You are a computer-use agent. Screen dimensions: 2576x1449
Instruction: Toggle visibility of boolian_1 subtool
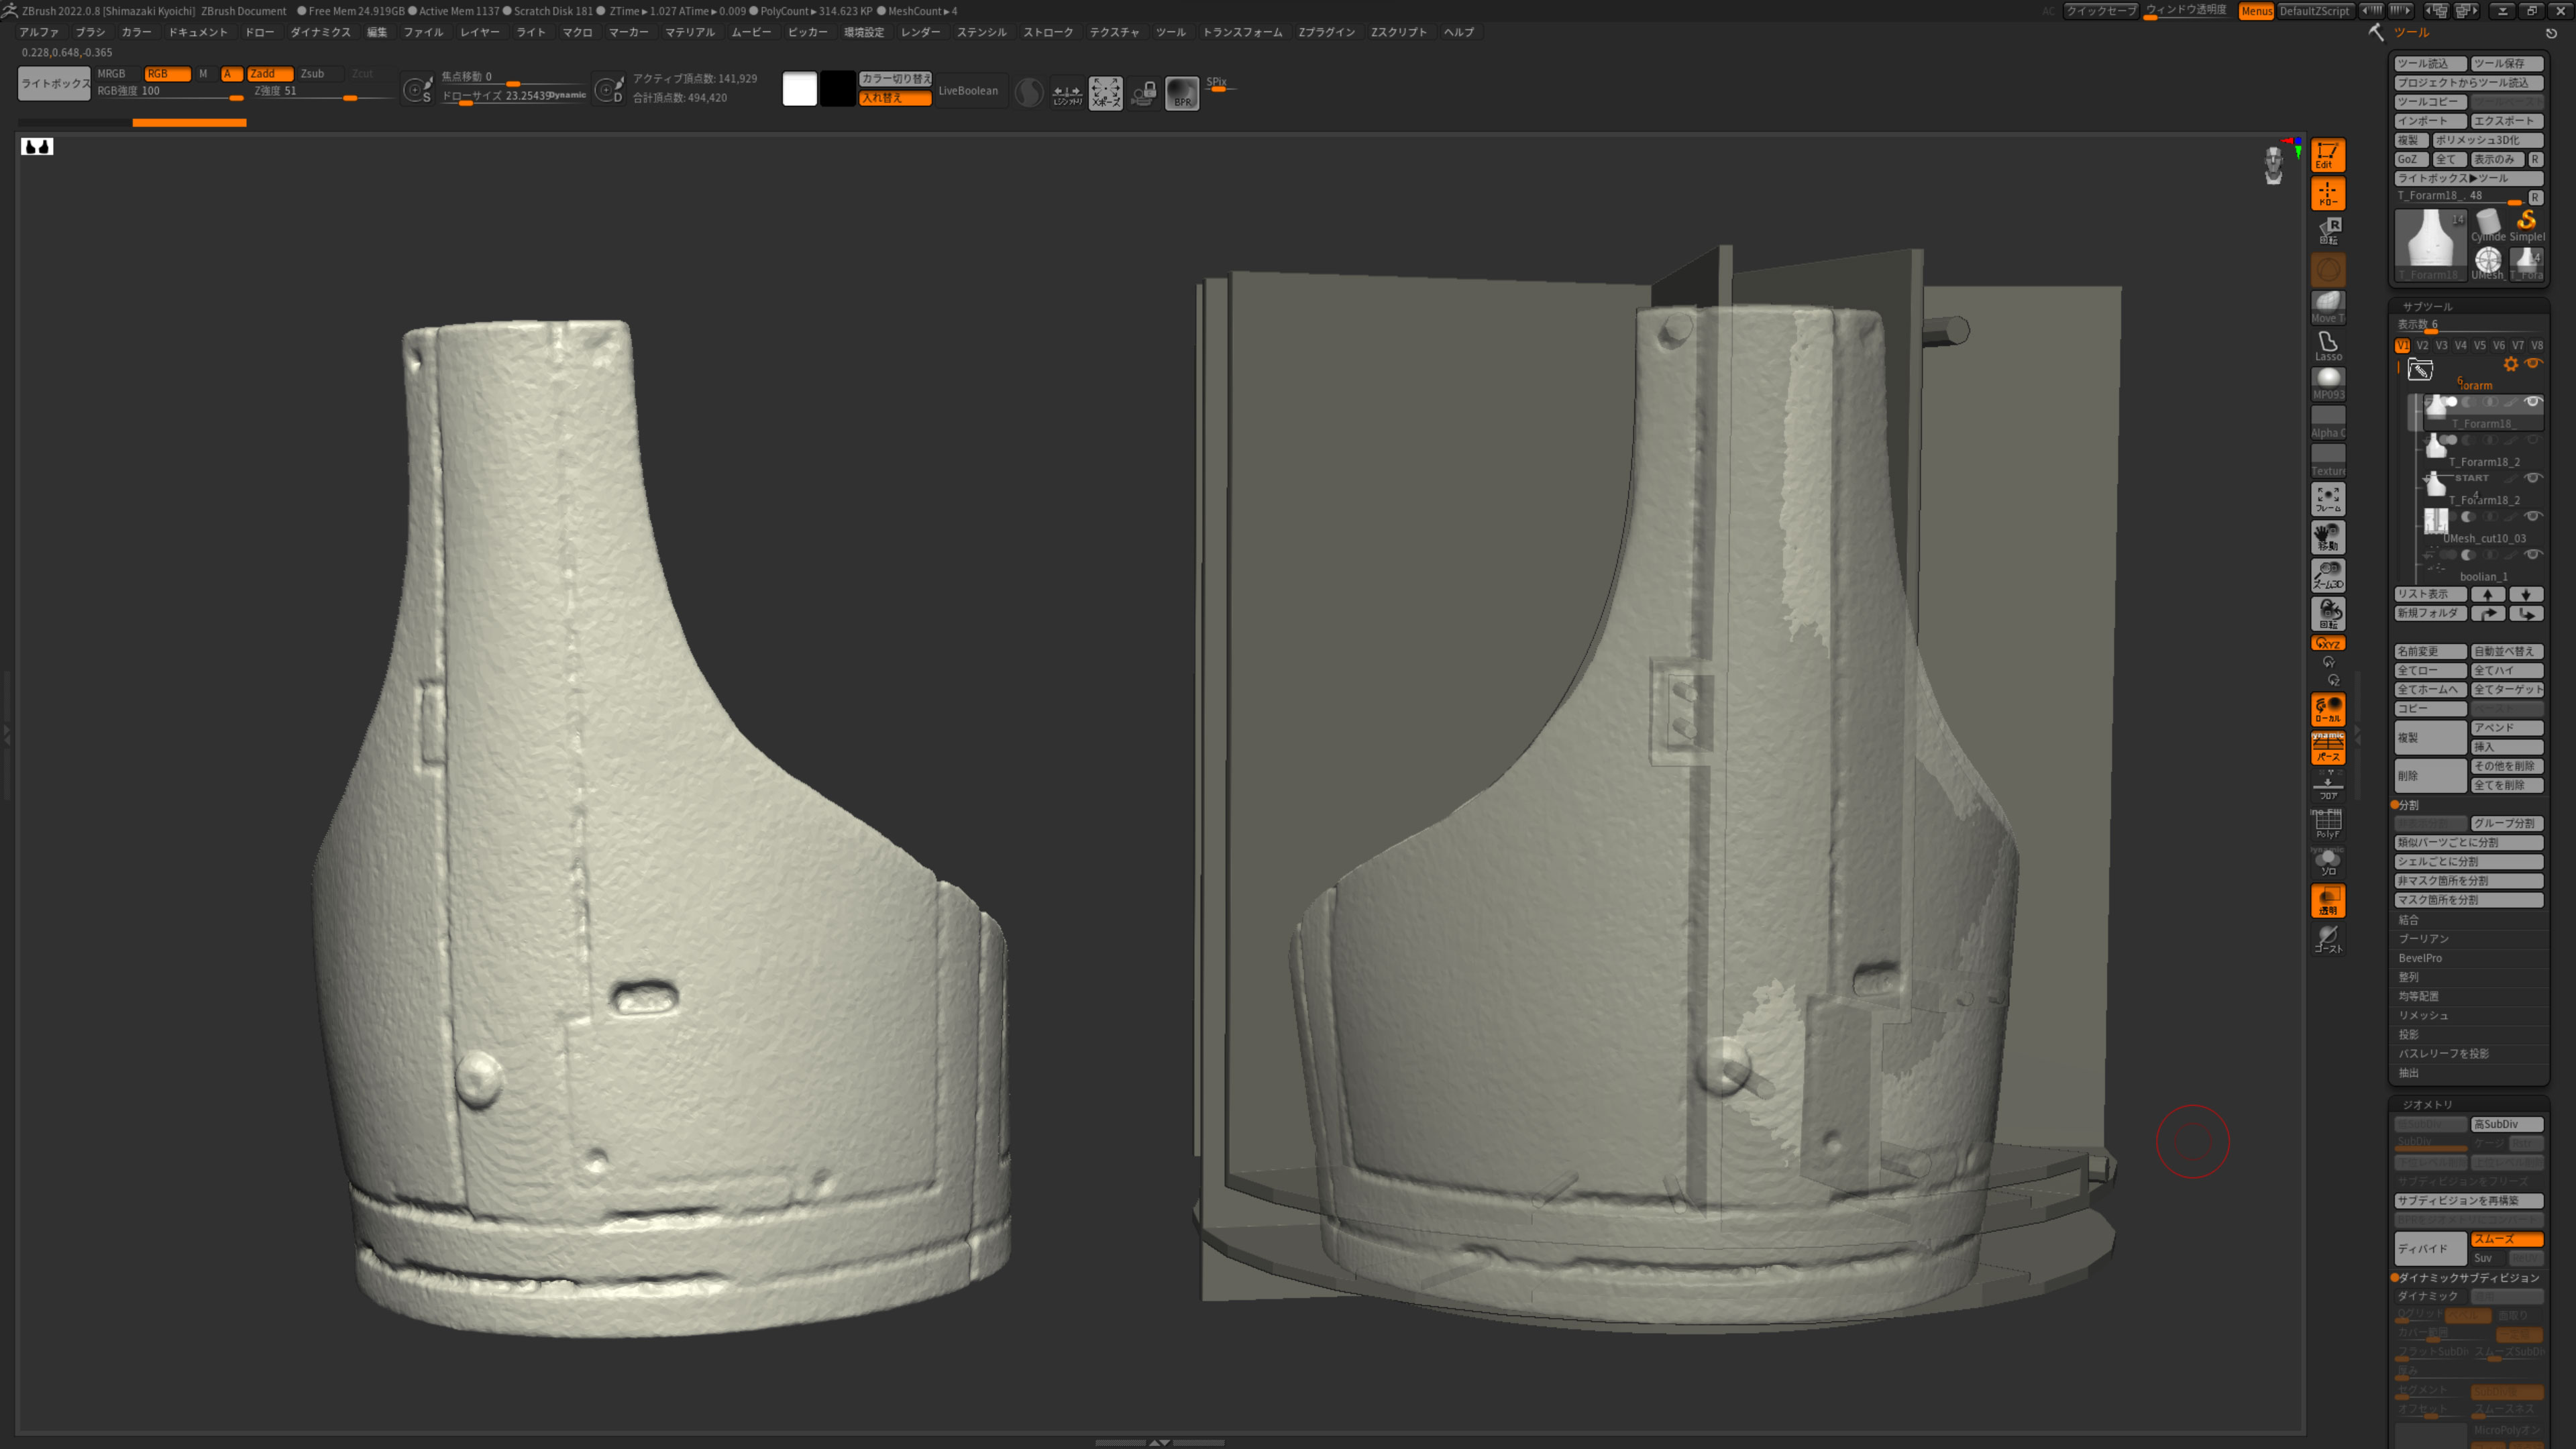click(x=2532, y=555)
